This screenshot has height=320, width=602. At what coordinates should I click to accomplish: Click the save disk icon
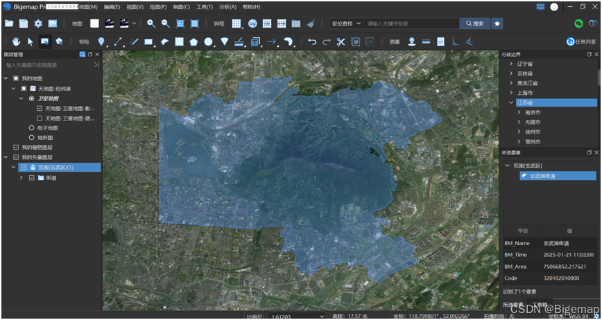click(x=24, y=24)
